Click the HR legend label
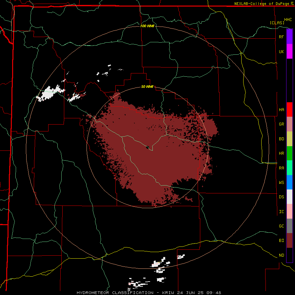This screenshot has height=295, width=295. coord(281,153)
